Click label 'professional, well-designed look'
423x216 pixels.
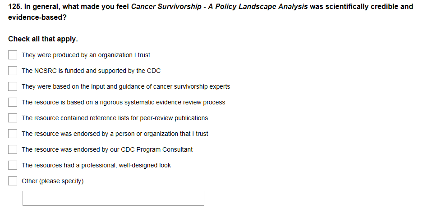click(96, 165)
